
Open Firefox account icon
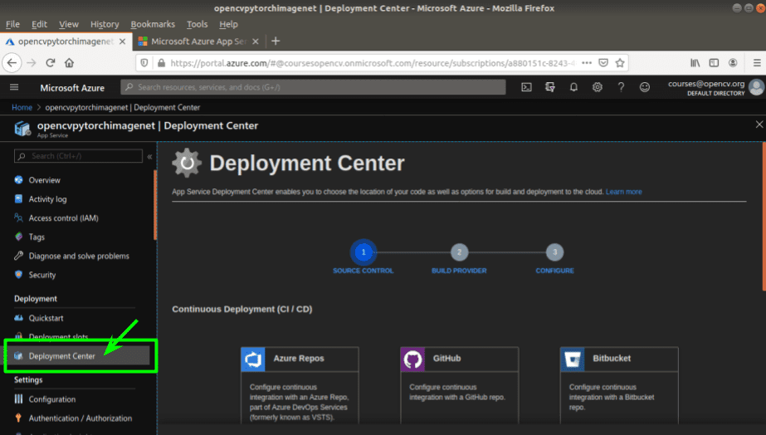point(733,62)
